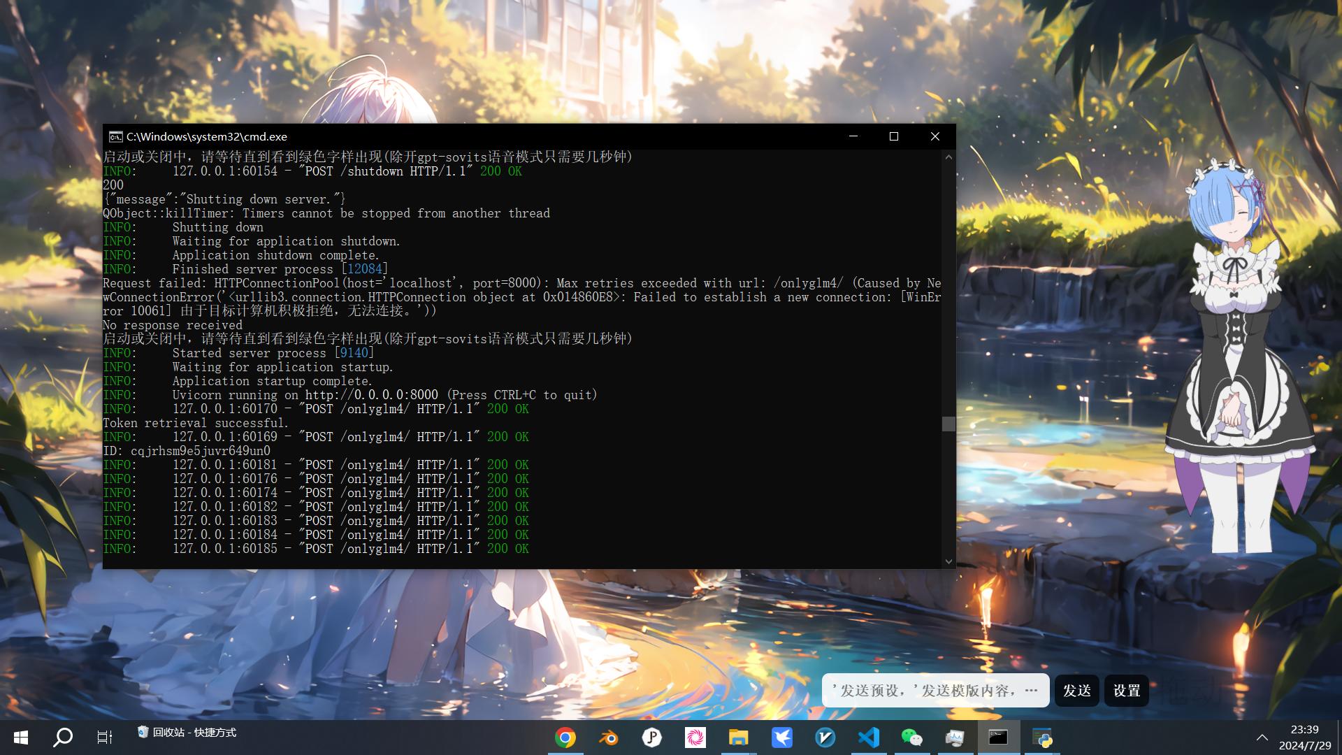Click the text 'Token retrieval successful.'
Image resolution: width=1342 pixels, height=755 pixels.
[x=195, y=423]
